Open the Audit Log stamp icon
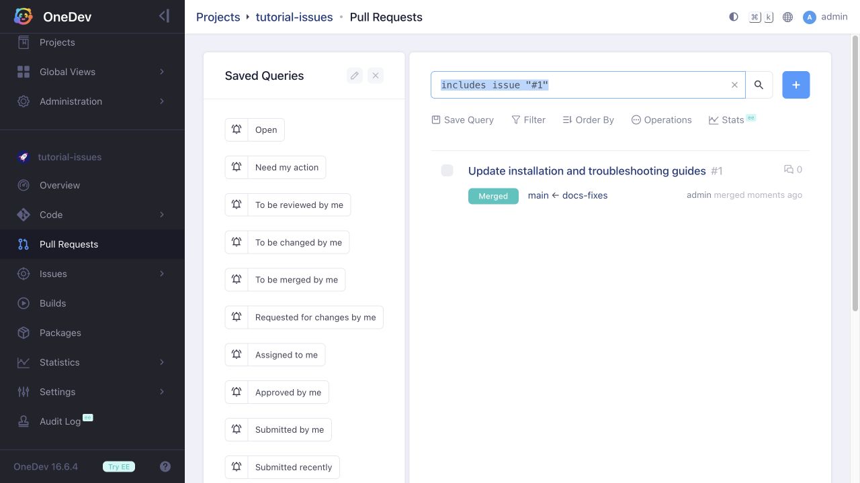This screenshot has width=860, height=483. click(24, 421)
